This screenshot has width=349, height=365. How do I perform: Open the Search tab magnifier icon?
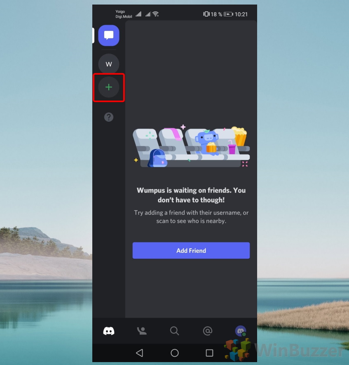tap(174, 331)
